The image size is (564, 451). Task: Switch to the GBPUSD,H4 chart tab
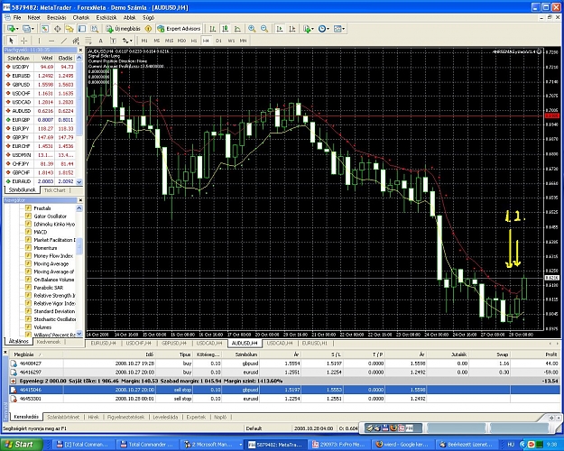click(x=174, y=343)
